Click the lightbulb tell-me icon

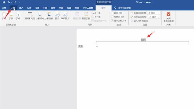tap(115, 8)
